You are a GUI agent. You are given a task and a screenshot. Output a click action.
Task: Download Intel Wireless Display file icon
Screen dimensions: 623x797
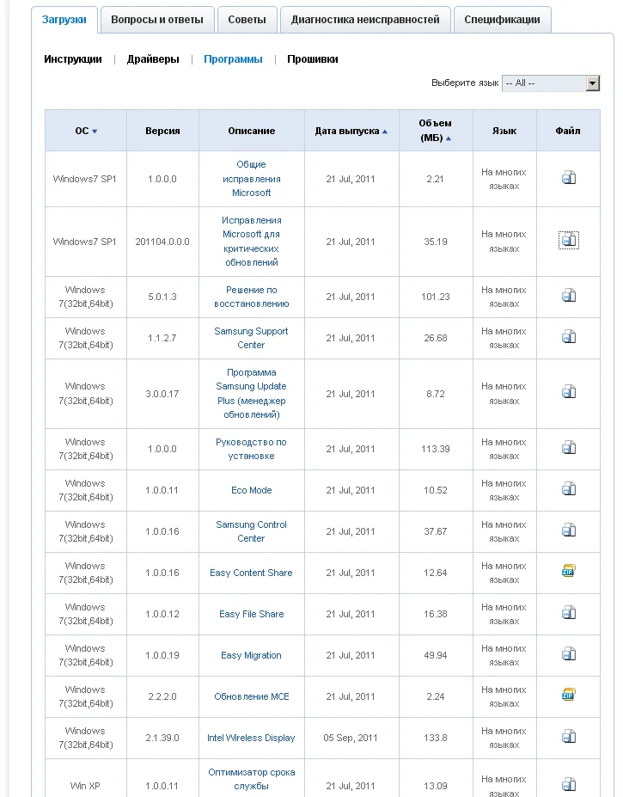[x=569, y=736]
